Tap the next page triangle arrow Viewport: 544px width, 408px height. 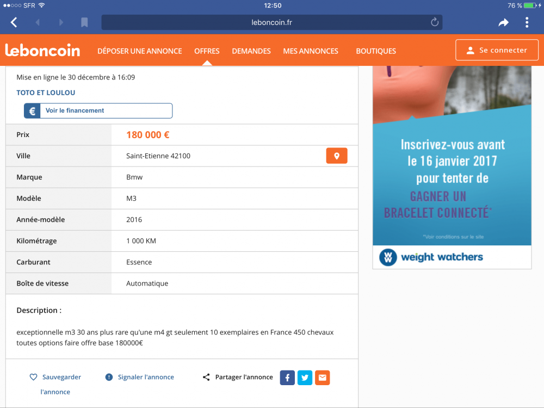61,22
